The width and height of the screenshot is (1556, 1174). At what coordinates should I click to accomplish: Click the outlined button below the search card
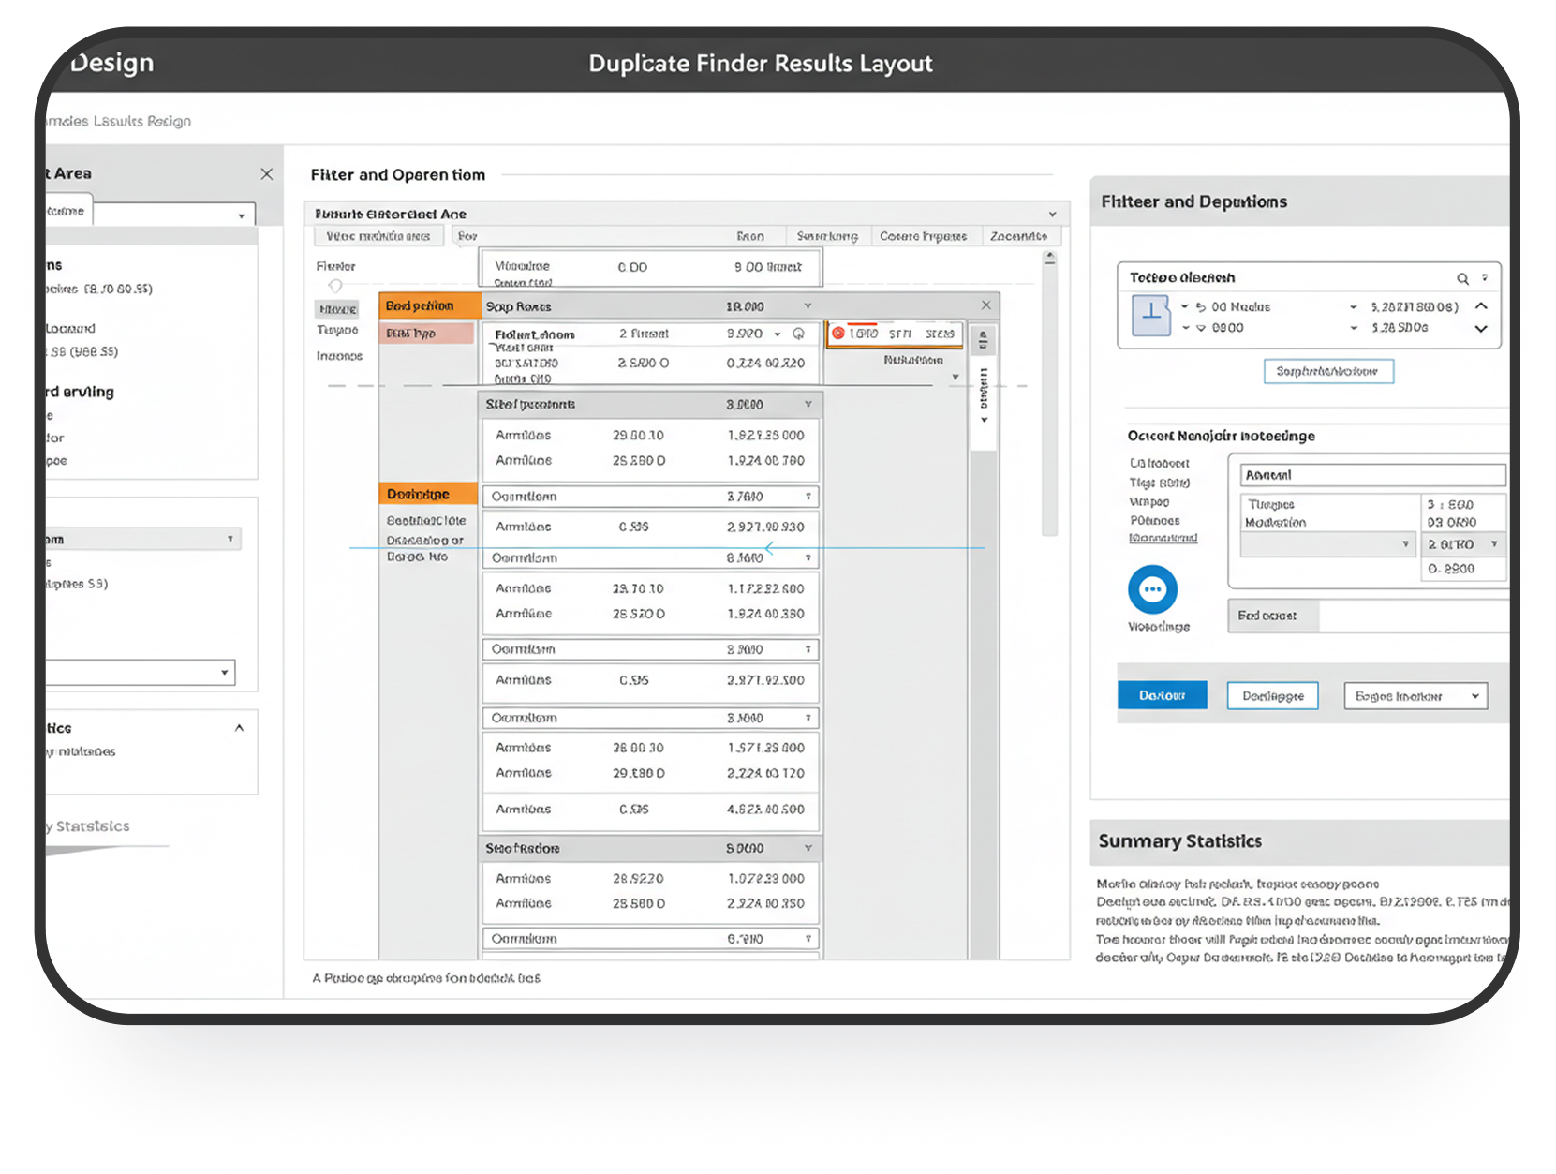pos(1328,371)
